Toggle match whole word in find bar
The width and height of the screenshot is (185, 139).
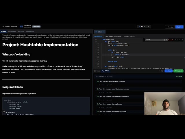point(164,40)
